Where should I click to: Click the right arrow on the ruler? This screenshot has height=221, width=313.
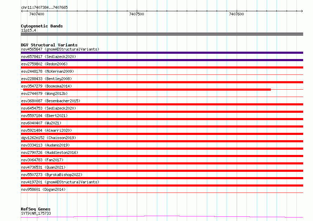click(302, 11)
